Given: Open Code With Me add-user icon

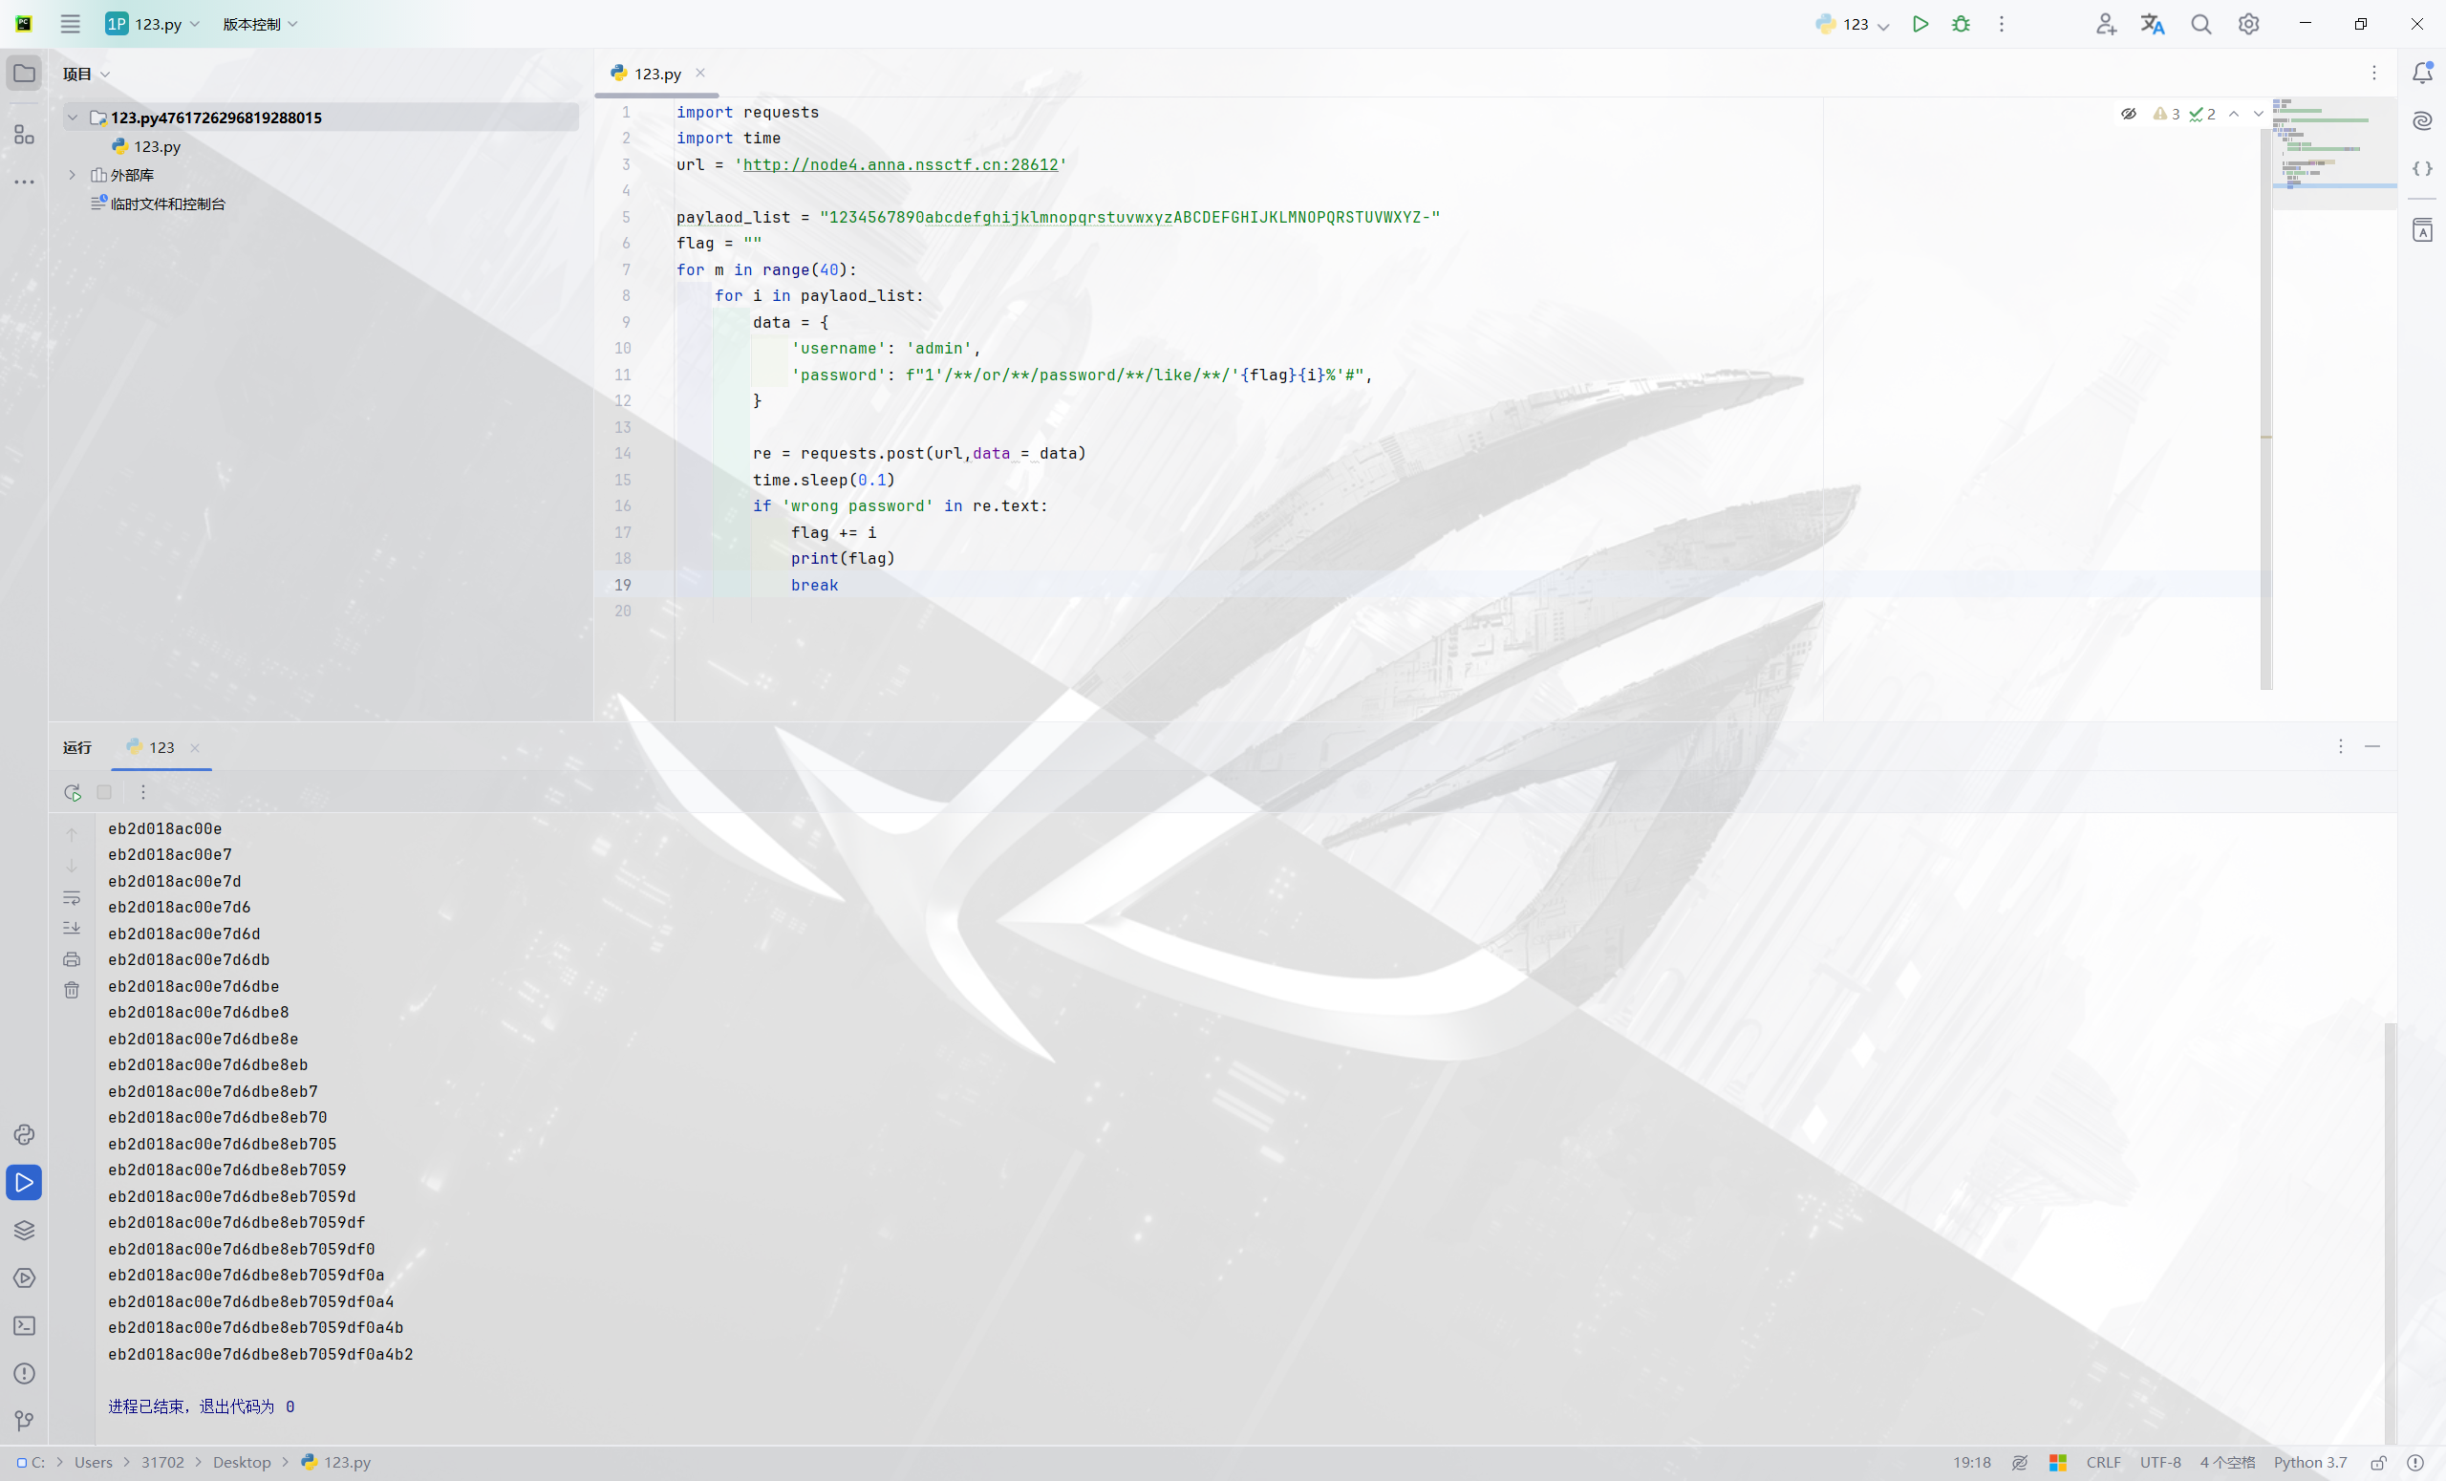Looking at the screenshot, I should pos(2106,24).
